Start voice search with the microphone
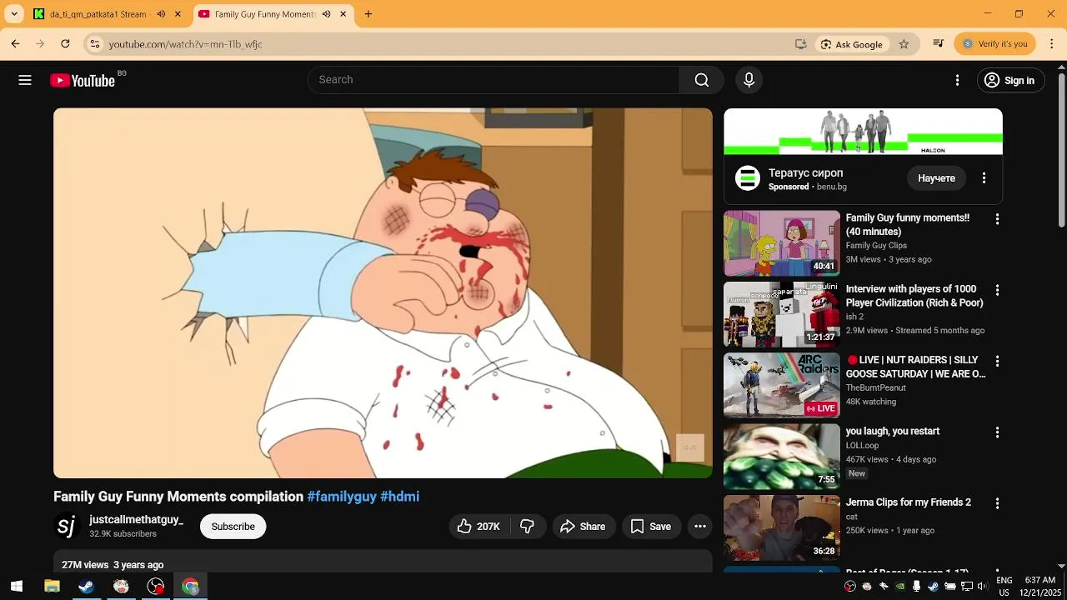The width and height of the screenshot is (1067, 600). 749,80
